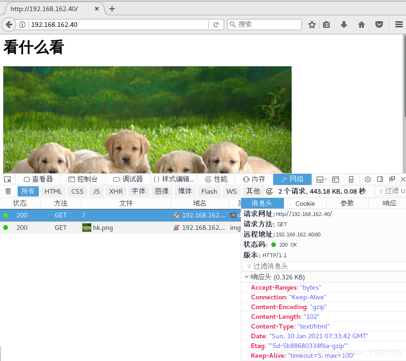The height and width of the screenshot is (361, 406).
Task: Clear network requests with trash icon
Action: 8,191
